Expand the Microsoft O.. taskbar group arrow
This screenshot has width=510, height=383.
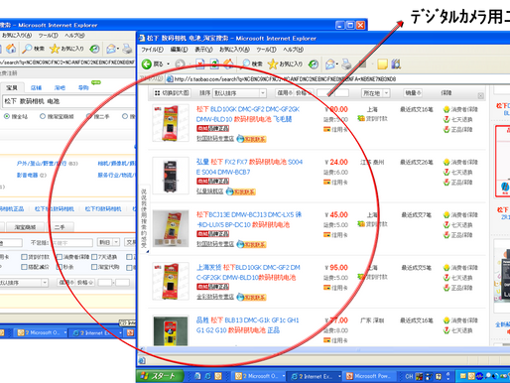(x=284, y=376)
